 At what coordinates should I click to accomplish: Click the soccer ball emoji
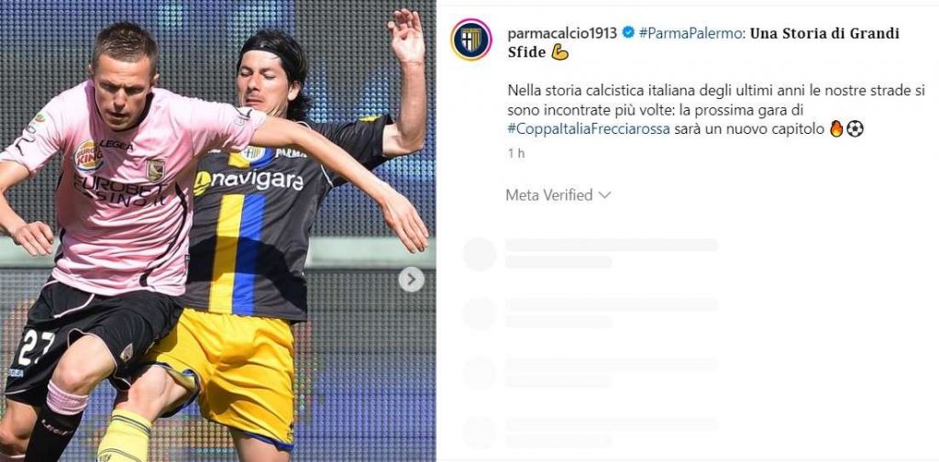click(x=855, y=128)
